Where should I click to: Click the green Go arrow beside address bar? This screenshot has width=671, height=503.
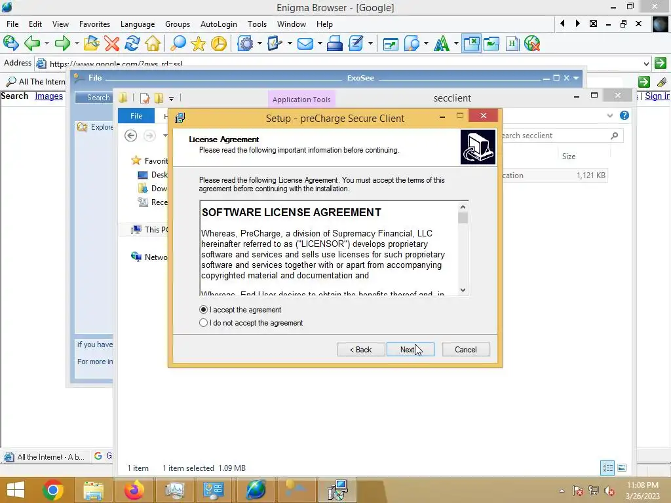pos(661,64)
